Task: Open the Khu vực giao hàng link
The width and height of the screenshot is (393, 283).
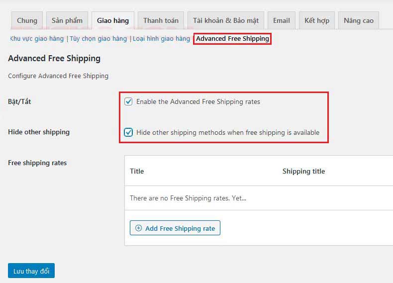Action: 37,39
